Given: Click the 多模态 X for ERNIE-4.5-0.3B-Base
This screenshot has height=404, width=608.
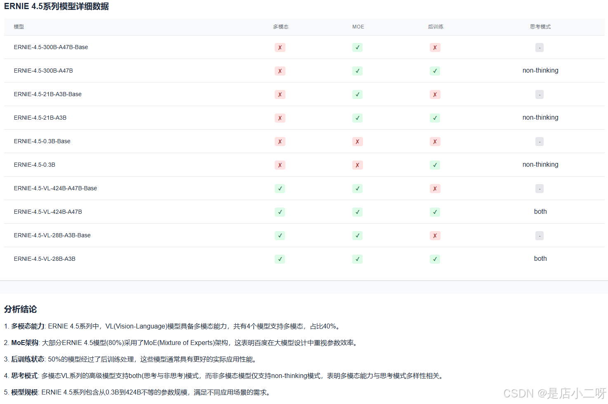Looking at the screenshot, I should coord(280,142).
